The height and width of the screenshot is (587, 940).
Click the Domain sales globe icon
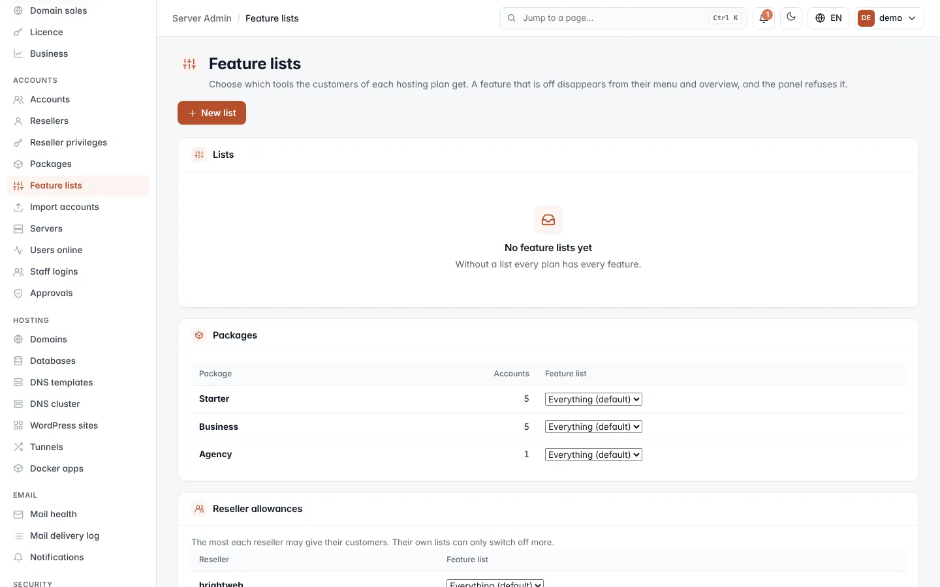(18, 10)
